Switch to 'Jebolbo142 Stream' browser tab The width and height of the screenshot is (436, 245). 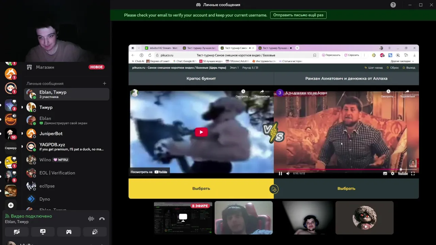162,48
